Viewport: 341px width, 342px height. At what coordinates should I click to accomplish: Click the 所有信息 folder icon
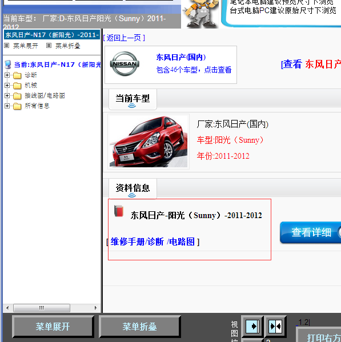pos(17,106)
